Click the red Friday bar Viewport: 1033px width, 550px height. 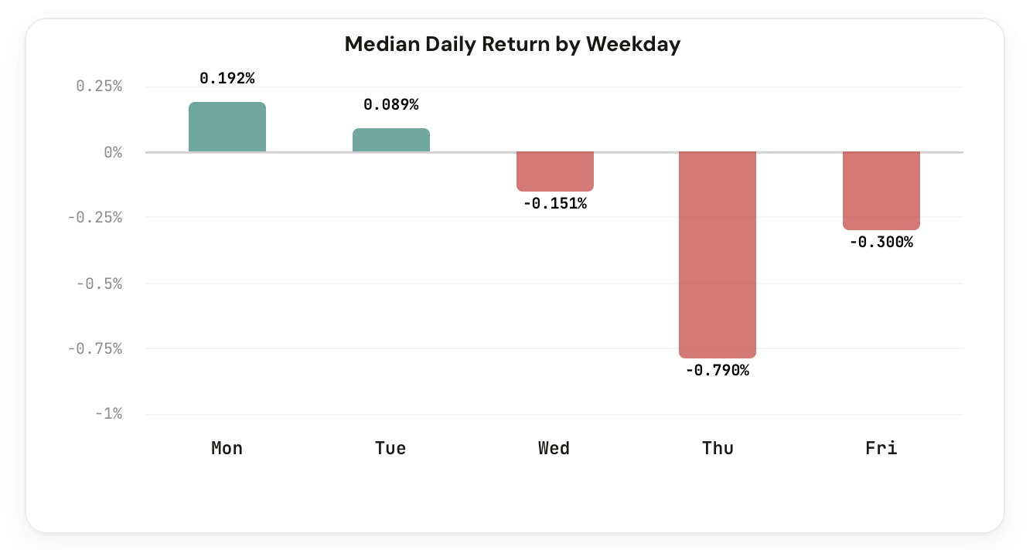pyautogui.click(x=881, y=190)
